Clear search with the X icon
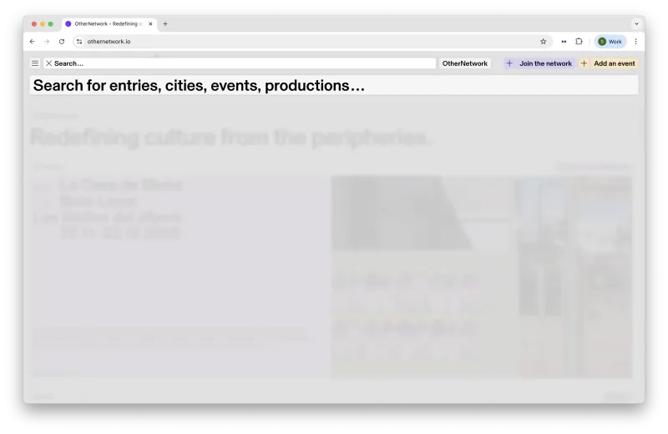 tap(49, 63)
